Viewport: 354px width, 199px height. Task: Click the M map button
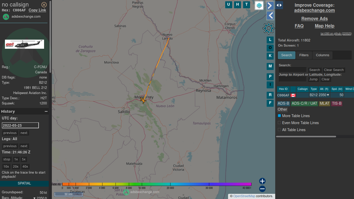(270, 66)
